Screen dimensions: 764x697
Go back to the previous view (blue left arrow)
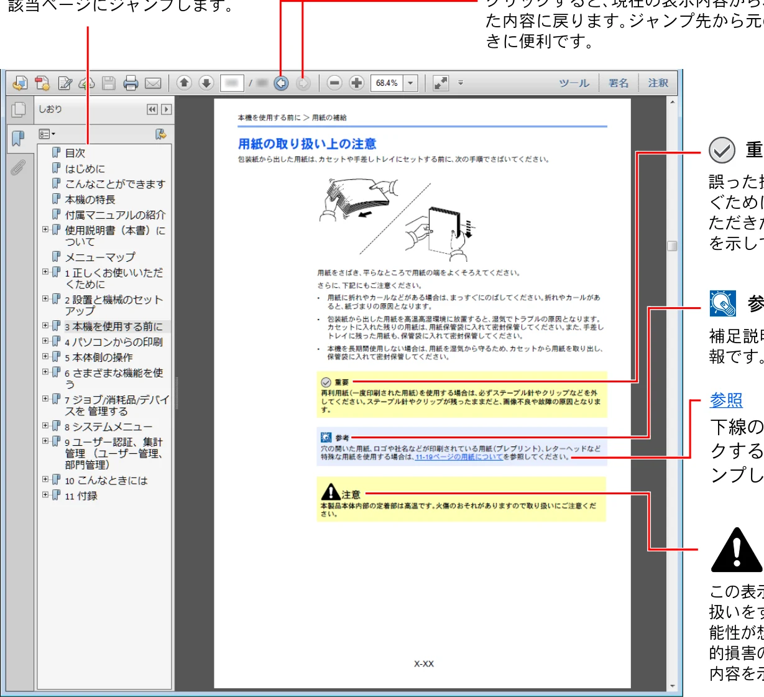pos(281,83)
